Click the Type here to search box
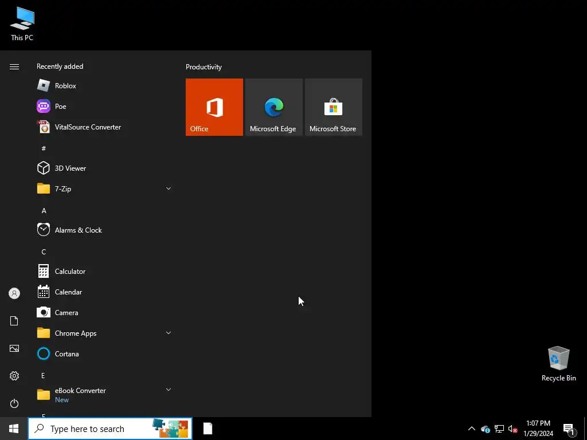 [x=110, y=429]
